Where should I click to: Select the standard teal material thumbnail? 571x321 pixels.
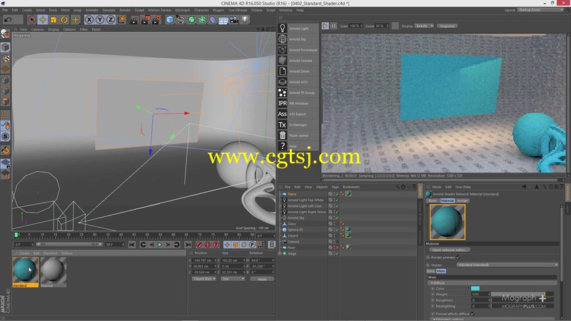[25, 270]
